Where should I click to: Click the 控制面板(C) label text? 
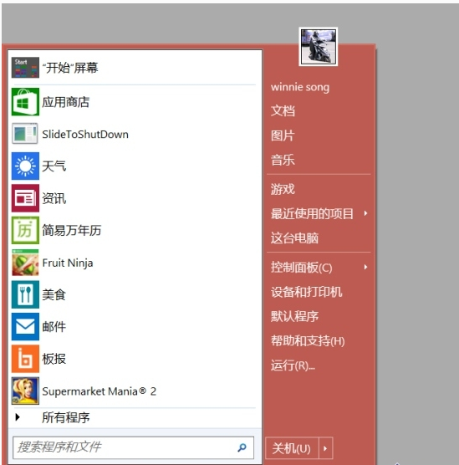click(301, 268)
